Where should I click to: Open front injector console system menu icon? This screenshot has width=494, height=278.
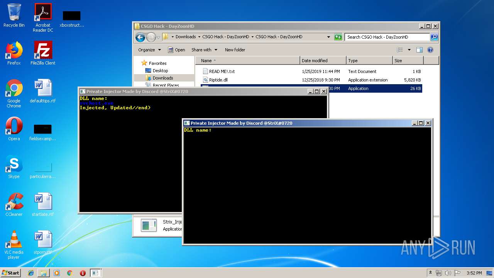coord(187,123)
